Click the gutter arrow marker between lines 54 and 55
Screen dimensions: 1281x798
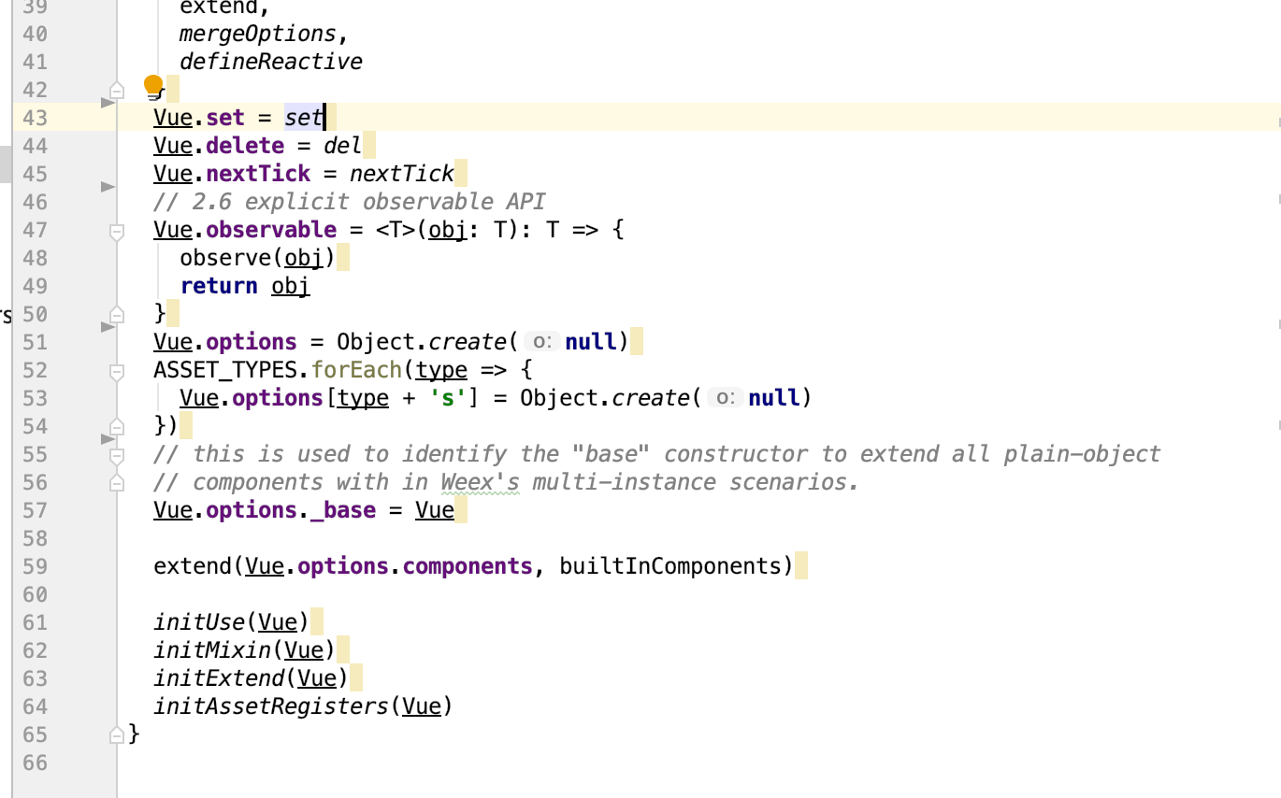[x=108, y=438]
